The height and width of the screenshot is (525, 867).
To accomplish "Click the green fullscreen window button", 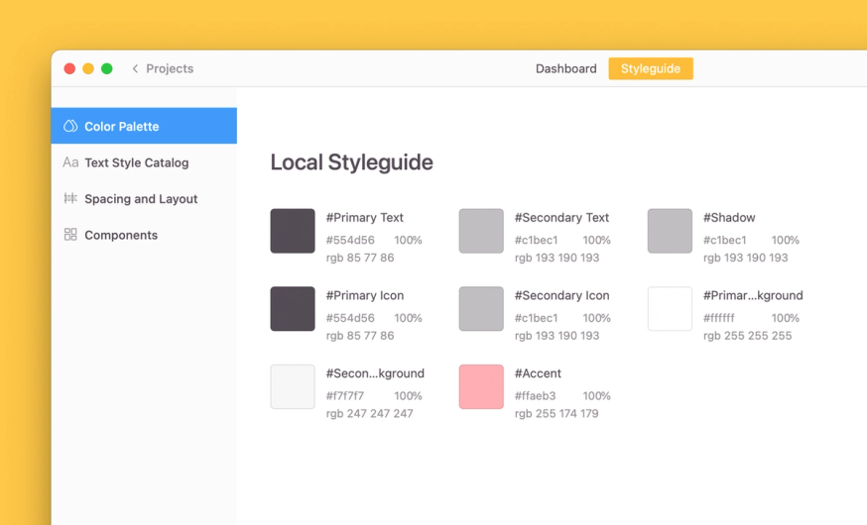I will click(107, 68).
